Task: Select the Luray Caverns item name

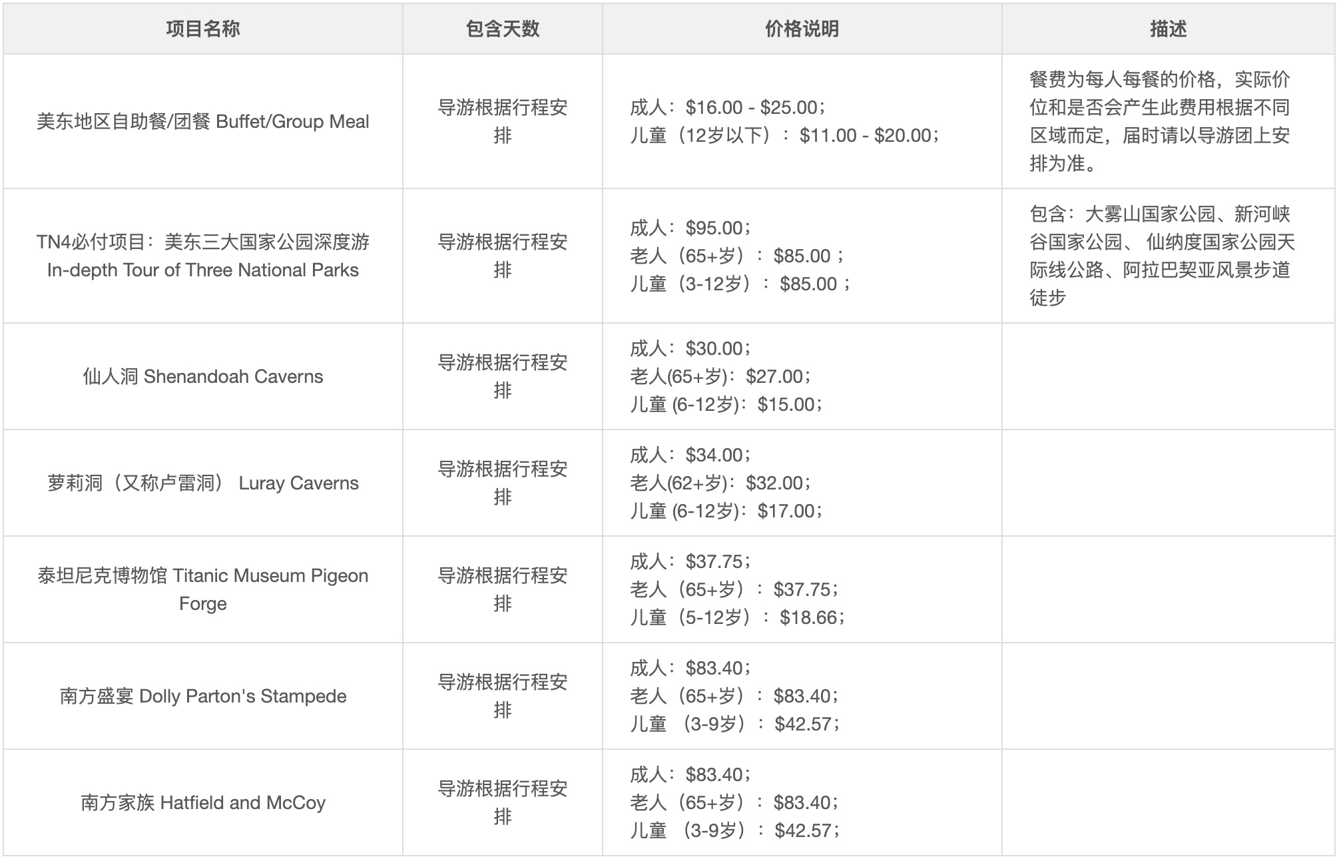Action: (x=202, y=483)
